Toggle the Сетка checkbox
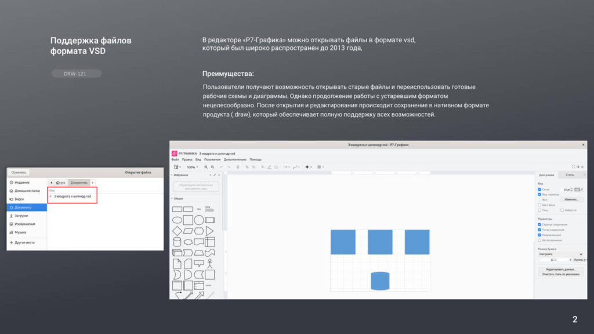 [x=539, y=189]
